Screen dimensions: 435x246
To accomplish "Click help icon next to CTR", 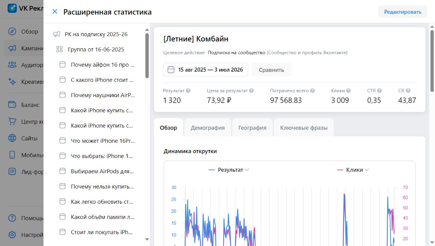I will 379,91.
